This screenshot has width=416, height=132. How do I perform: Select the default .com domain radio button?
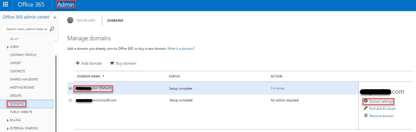(x=70, y=88)
